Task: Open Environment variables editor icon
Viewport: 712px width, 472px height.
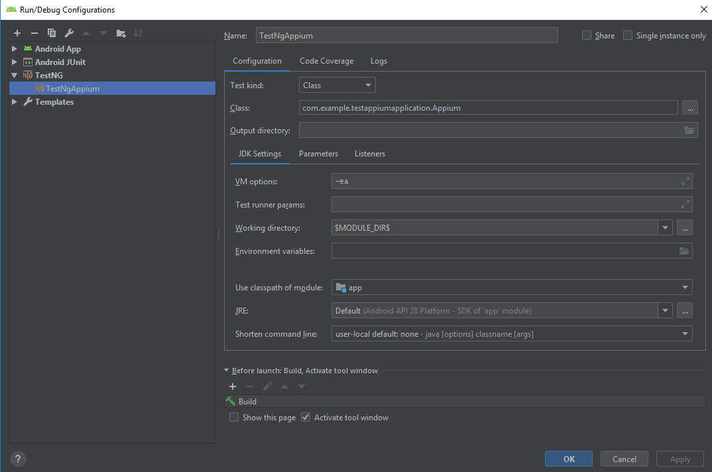Action: tap(684, 251)
